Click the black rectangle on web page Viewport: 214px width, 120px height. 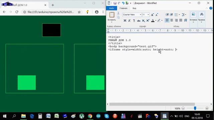click(x=51, y=30)
